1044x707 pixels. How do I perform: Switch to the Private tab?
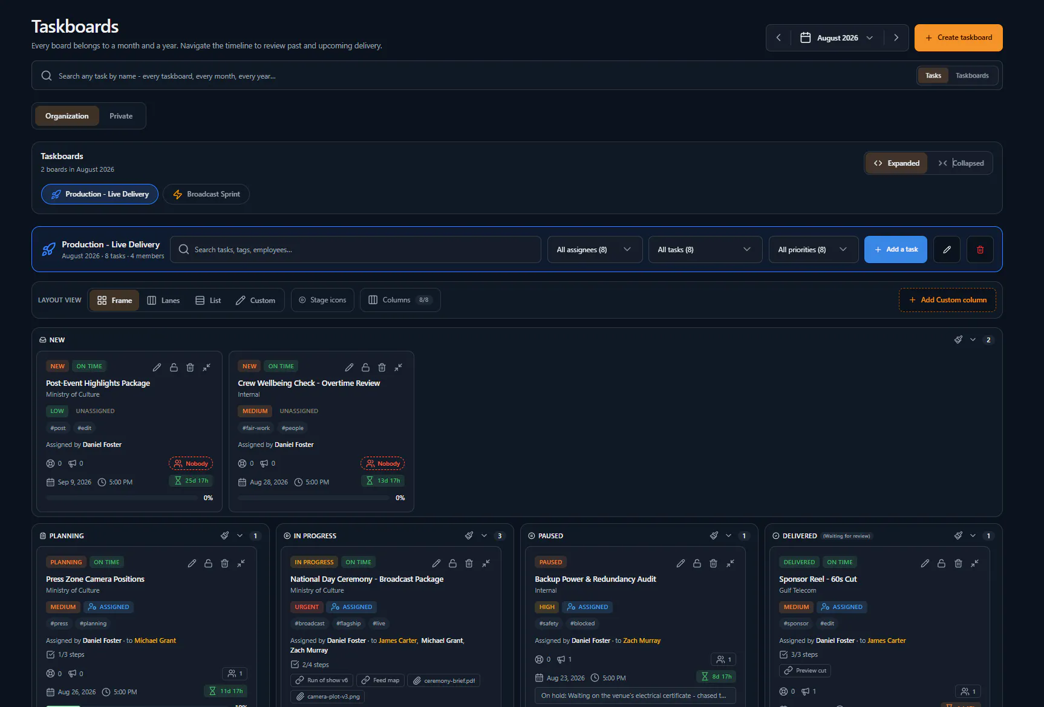121,116
